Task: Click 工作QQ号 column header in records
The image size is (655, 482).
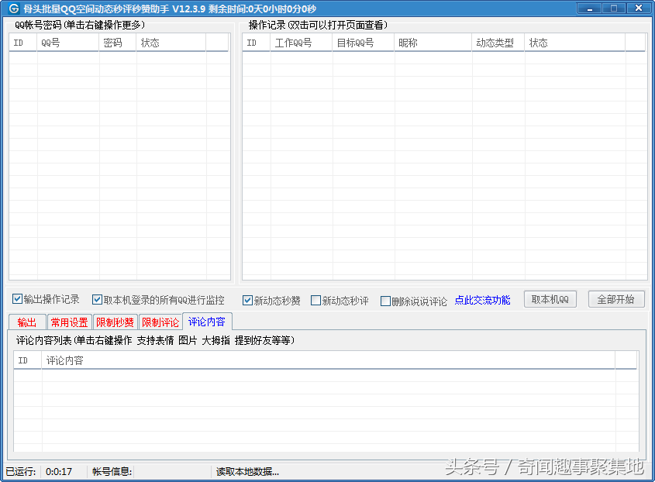Action: point(302,43)
